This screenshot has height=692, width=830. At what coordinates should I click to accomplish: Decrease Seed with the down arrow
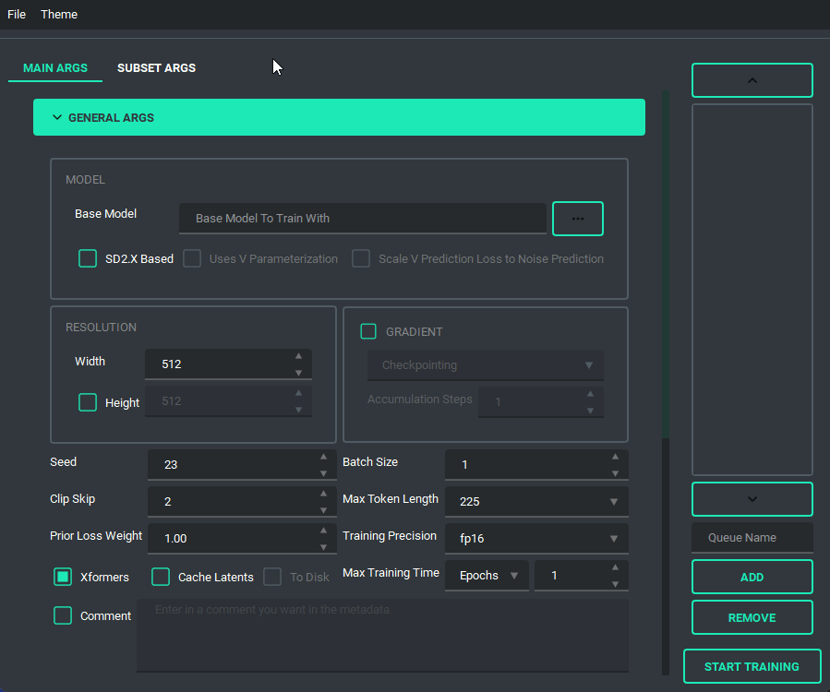(x=323, y=473)
